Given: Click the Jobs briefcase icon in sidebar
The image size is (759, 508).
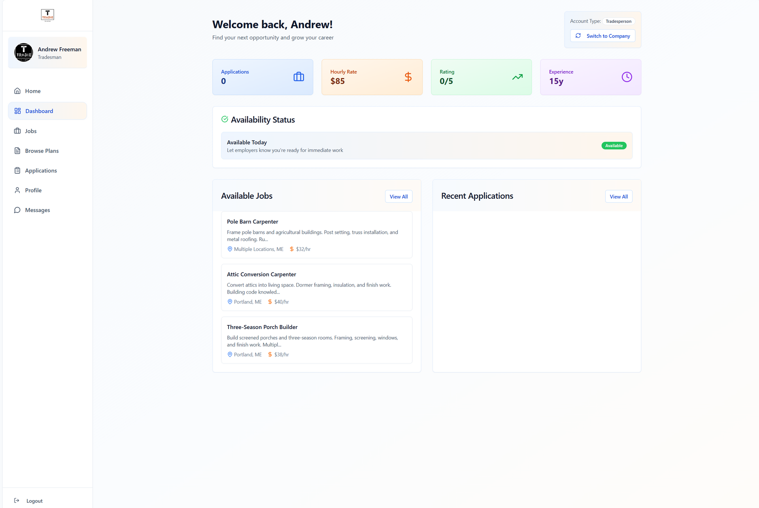Looking at the screenshot, I should point(17,131).
